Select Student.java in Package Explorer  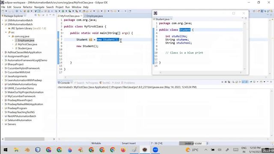[x=25, y=48]
